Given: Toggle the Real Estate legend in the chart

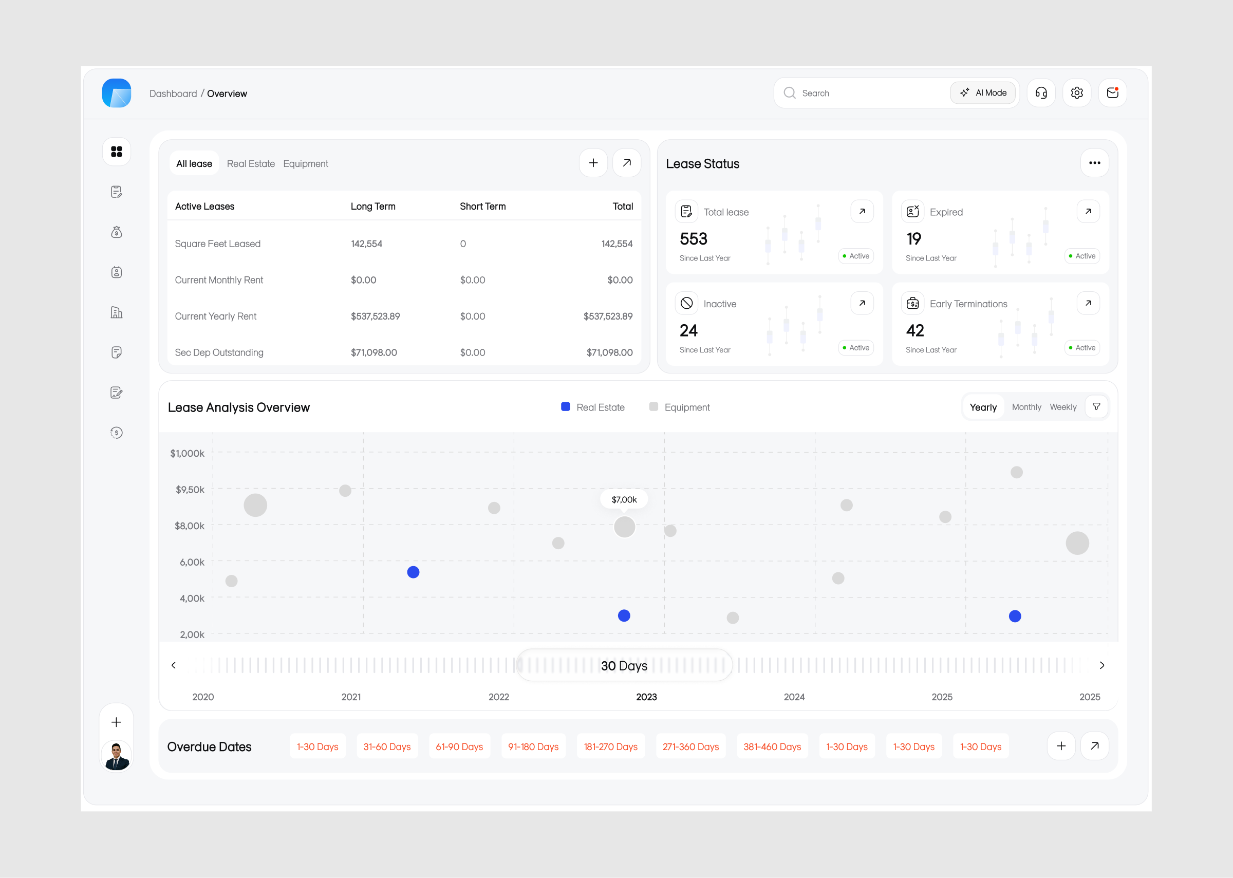Looking at the screenshot, I should coord(592,406).
